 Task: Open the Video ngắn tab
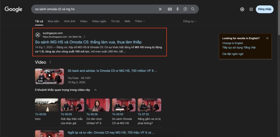click(99, 21)
